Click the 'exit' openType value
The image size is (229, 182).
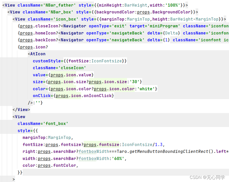coord(119,26)
